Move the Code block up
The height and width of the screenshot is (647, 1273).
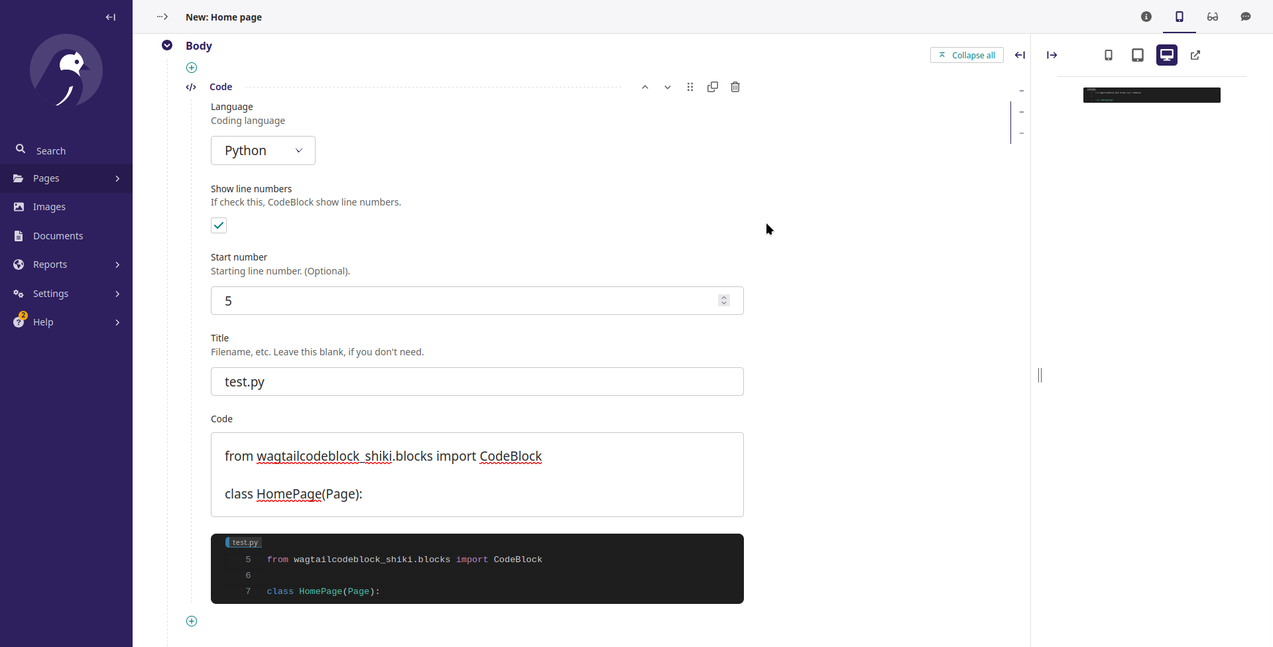pos(645,87)
